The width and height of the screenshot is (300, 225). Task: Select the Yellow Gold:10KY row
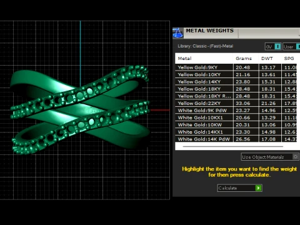tap(236, 74)
